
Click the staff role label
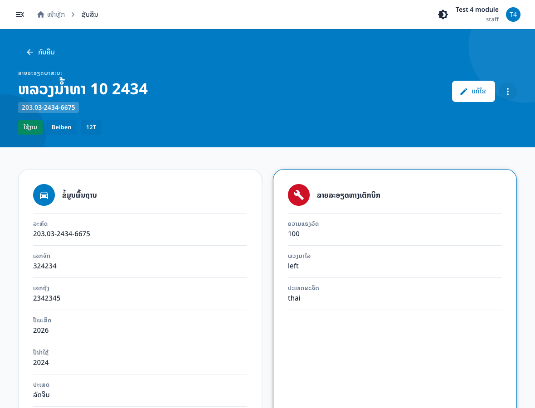492,19
